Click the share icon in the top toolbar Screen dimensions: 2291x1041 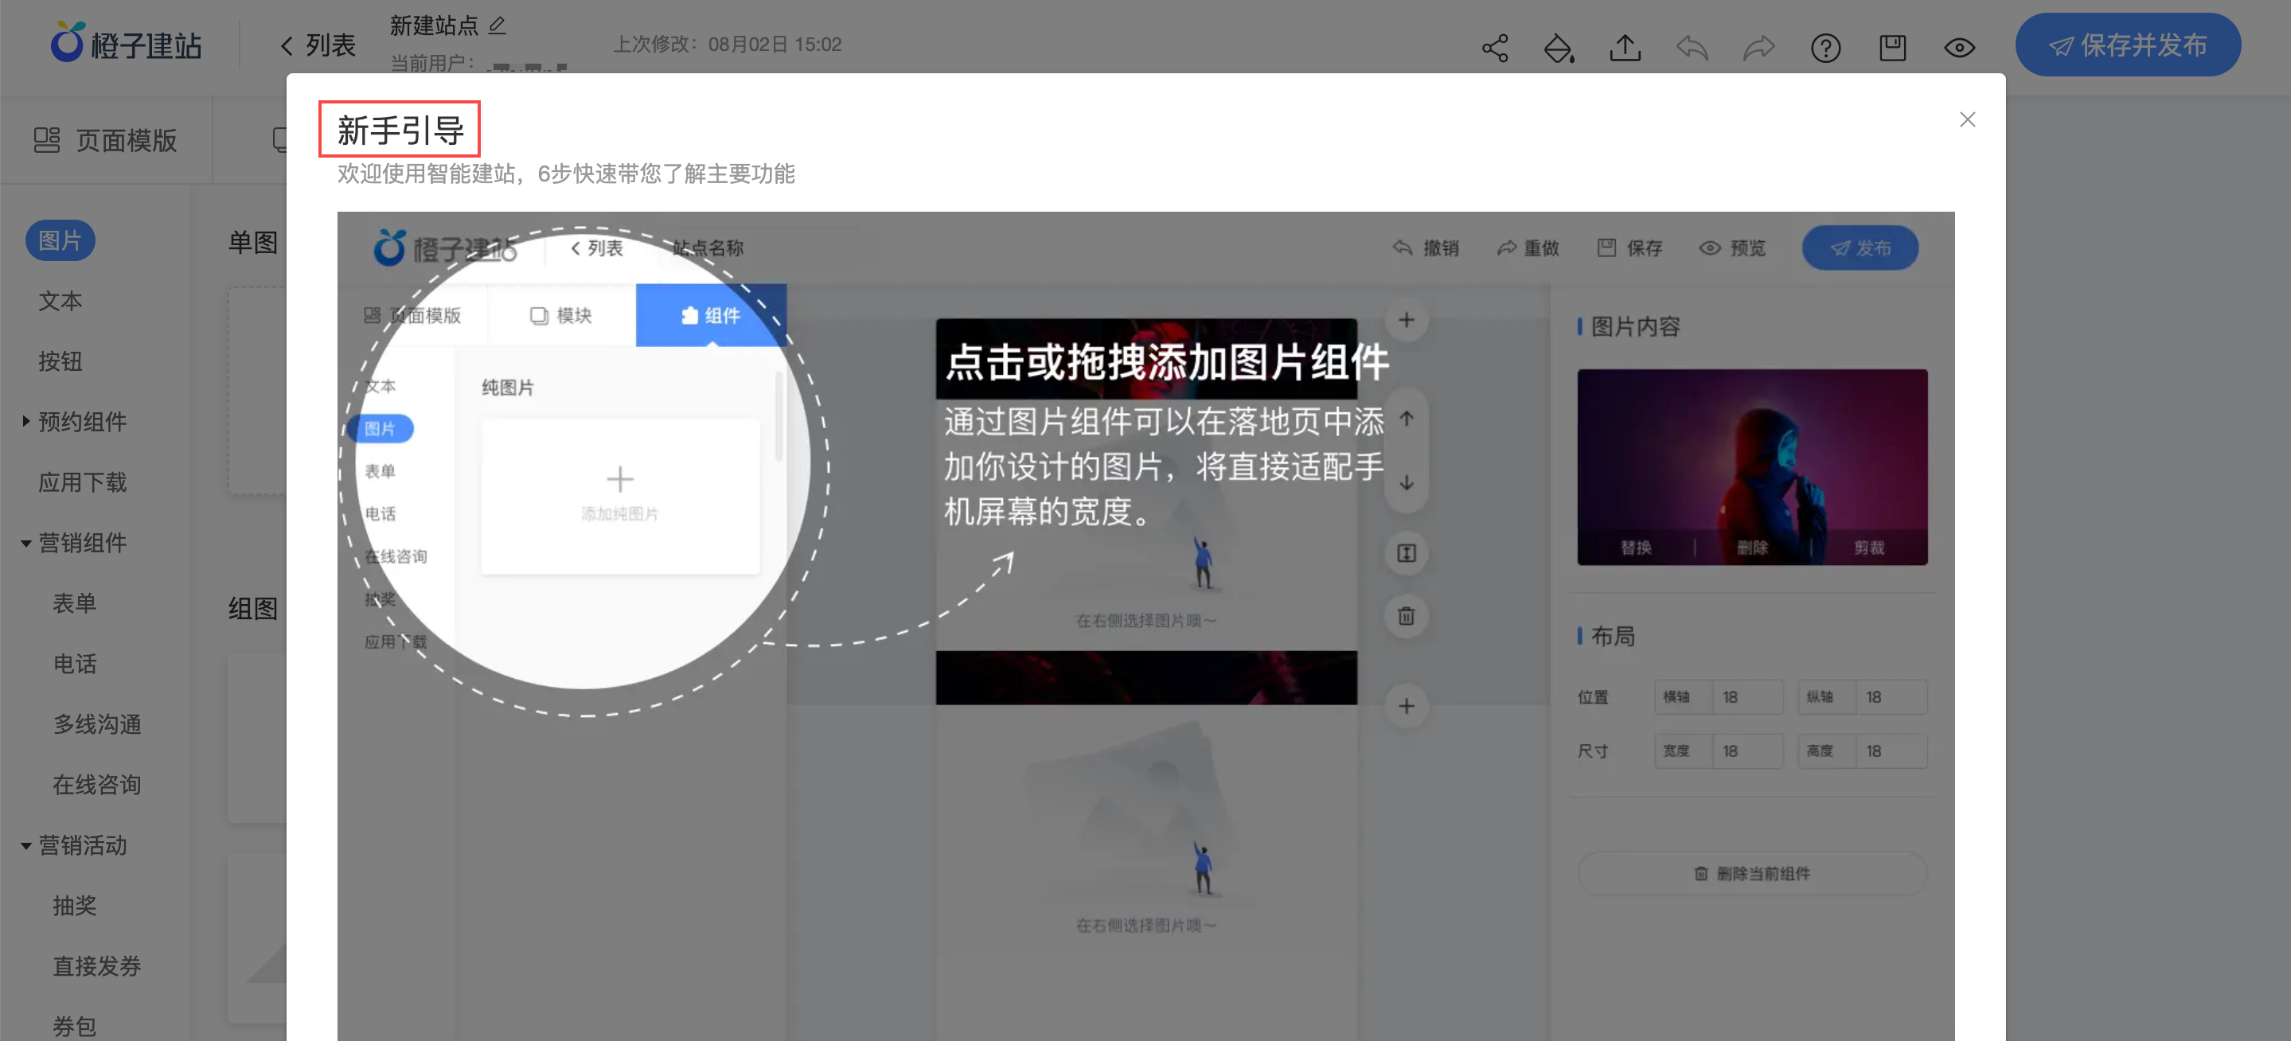(1494, 48)
